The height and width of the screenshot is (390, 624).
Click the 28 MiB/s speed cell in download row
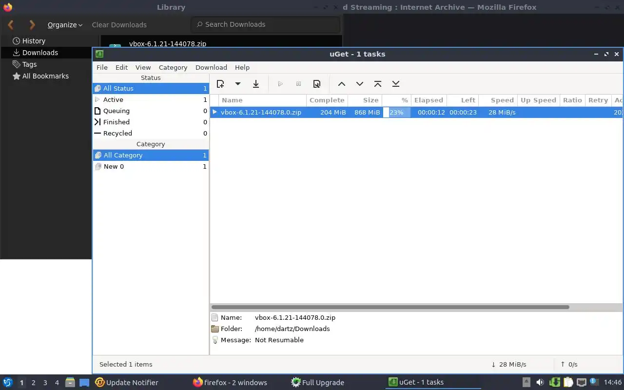pyautogui.click(x=502, y=112)
